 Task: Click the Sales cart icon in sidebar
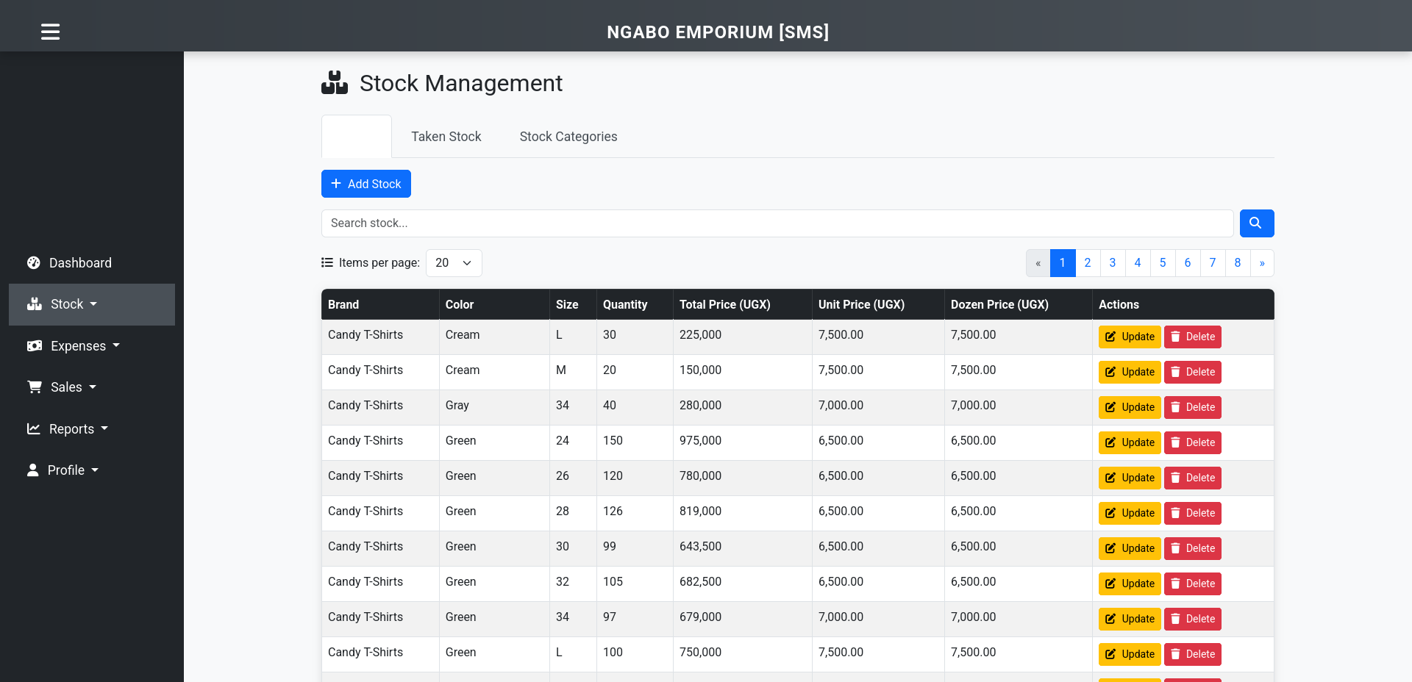pyautogui.click(x=35, y=387)
